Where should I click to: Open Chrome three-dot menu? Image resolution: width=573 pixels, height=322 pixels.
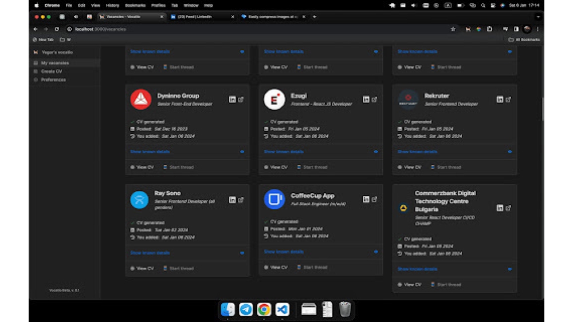click(537, 29)
